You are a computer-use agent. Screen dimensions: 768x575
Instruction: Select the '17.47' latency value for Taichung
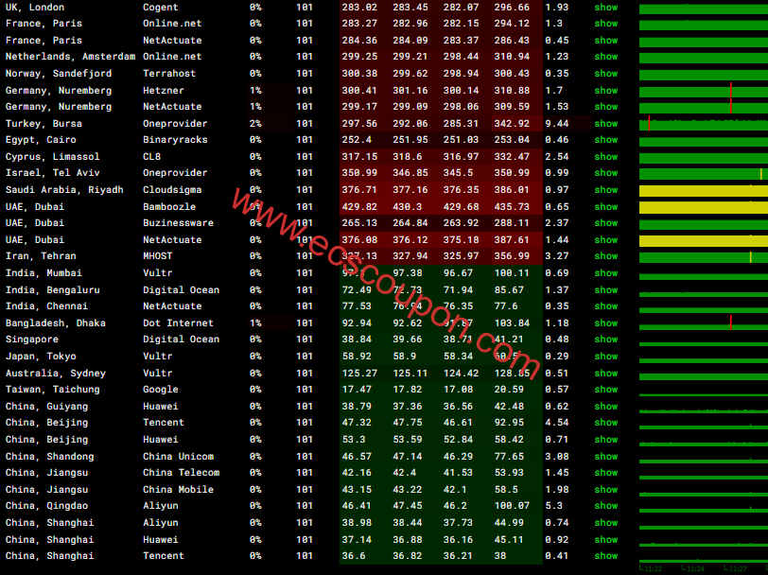(357, 390)
